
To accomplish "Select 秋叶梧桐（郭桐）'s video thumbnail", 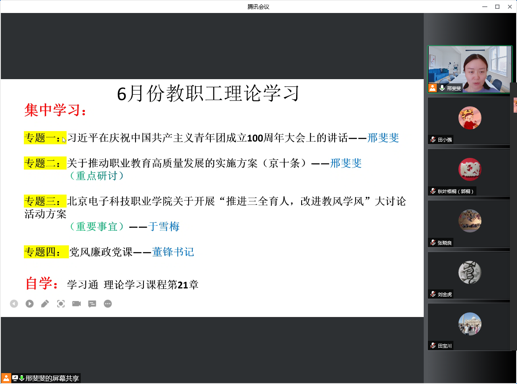I will click(x=468, y=169).
